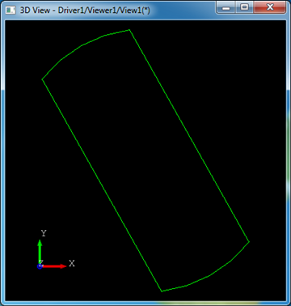Click the 3D View title bar text
Image resolution: width=291 pixels, height=306 pixels.
pyautogui.click(x=85, y=11)
